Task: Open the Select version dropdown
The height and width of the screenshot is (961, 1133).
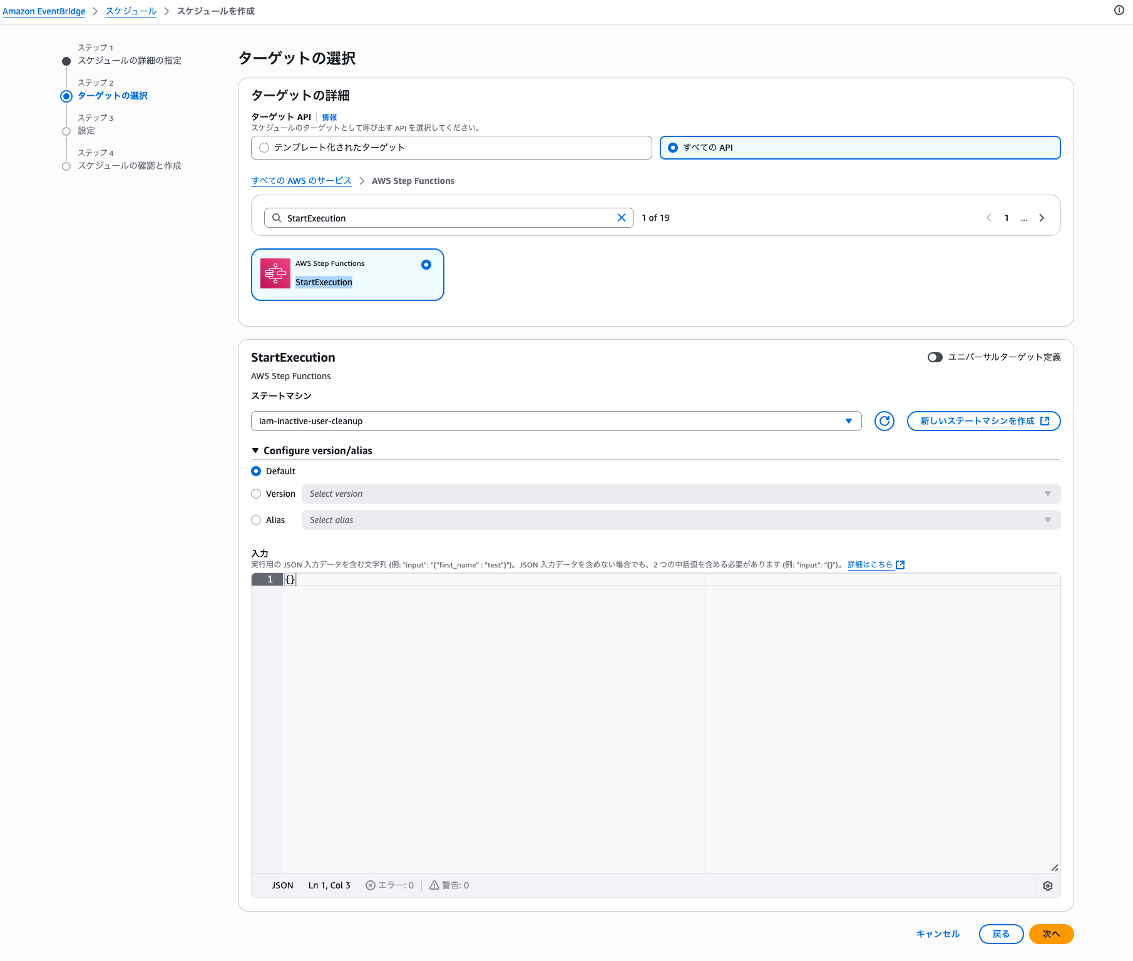Action: (x=681, y=494)
